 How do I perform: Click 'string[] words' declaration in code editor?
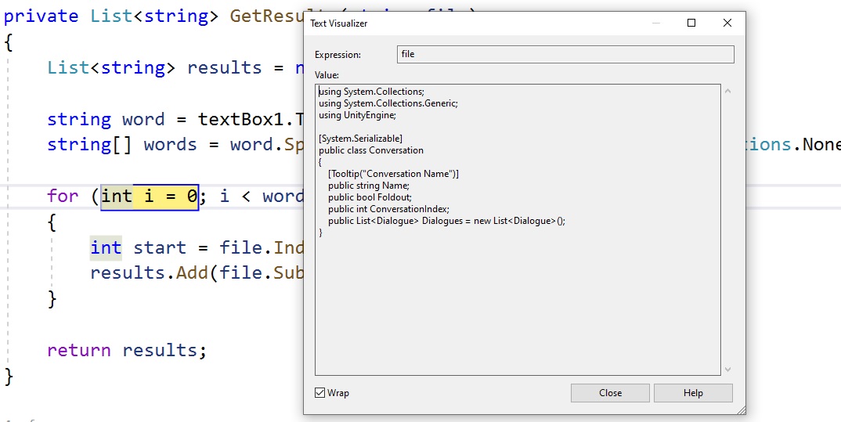pyautogui.click(x=121, y=145)
